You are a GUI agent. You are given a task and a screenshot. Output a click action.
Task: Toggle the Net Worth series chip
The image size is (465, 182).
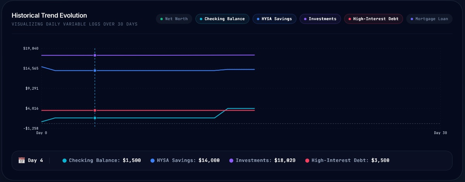(174, 19)
